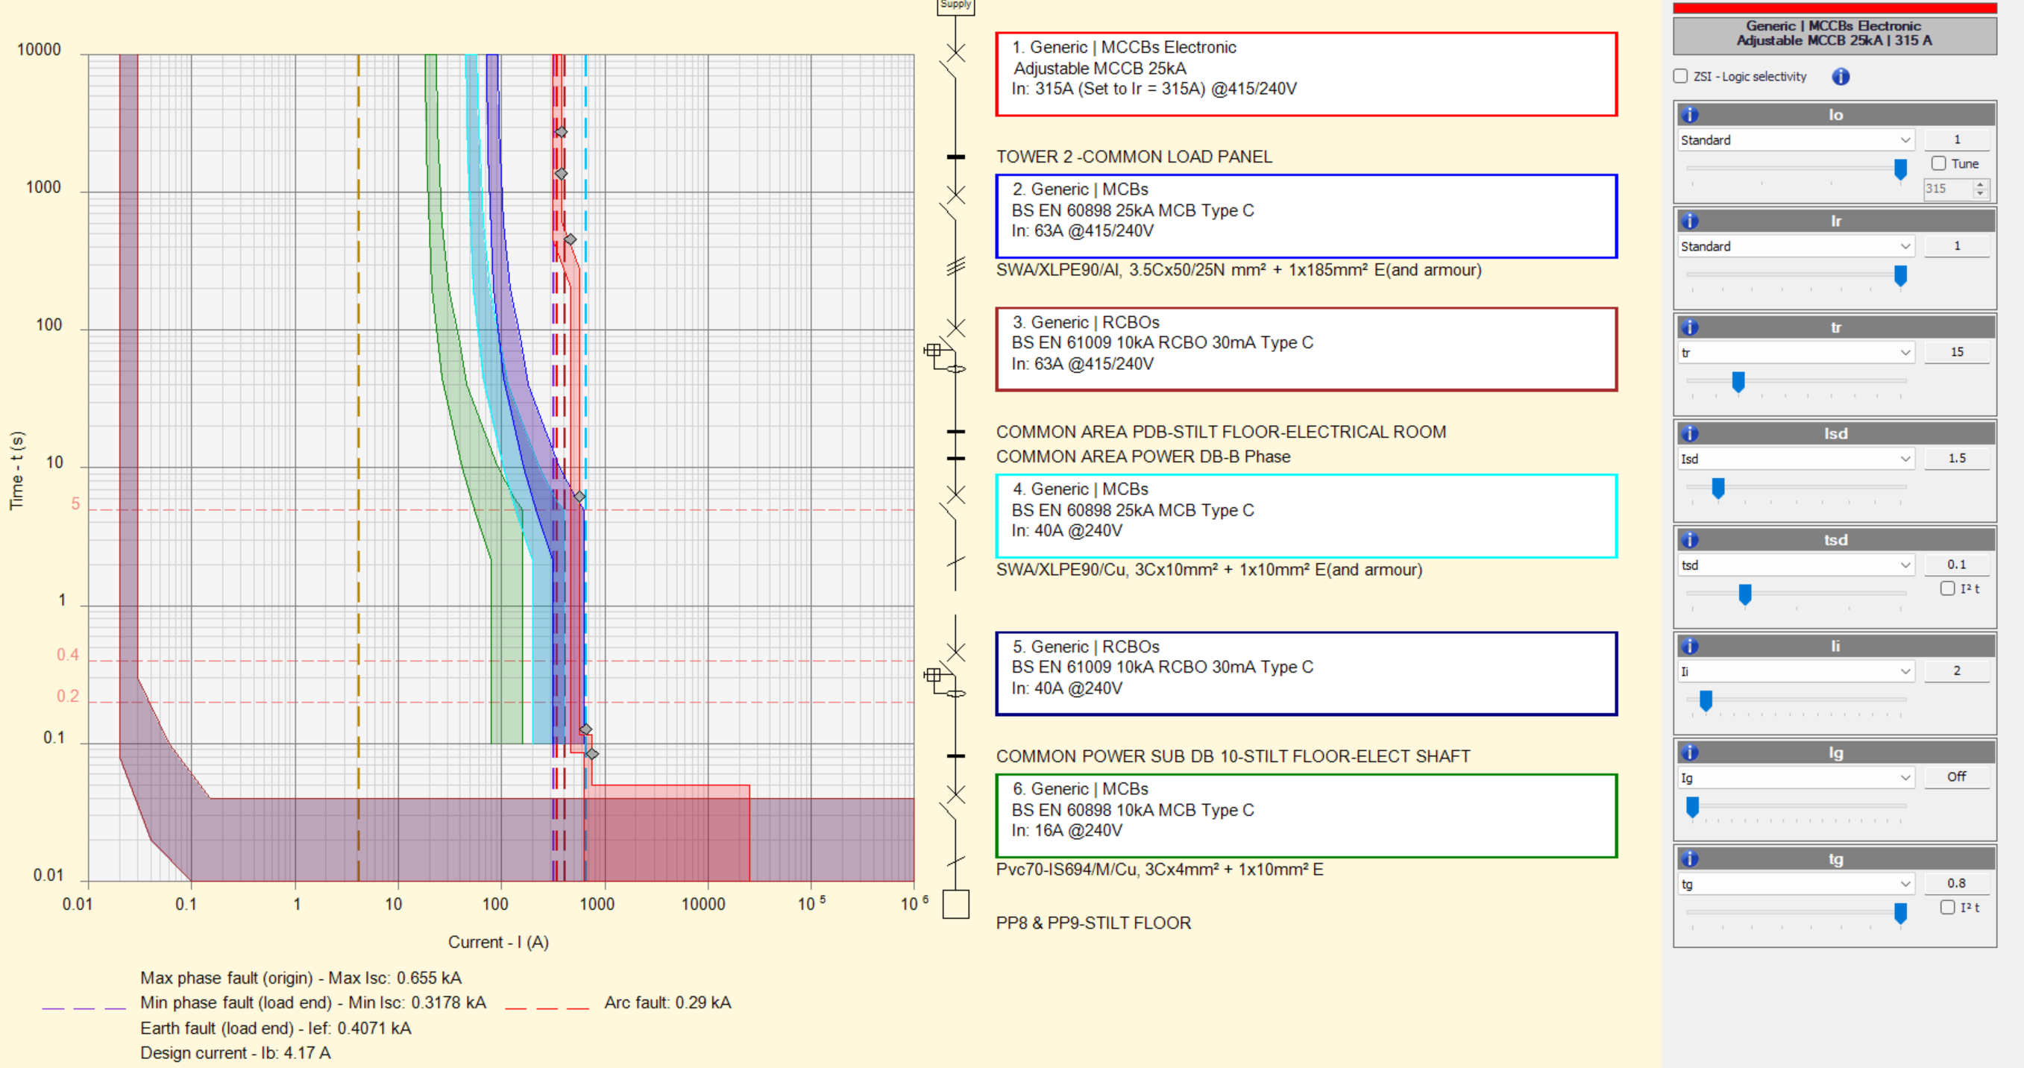Open the Ig dropdown

pos(1795,777)
